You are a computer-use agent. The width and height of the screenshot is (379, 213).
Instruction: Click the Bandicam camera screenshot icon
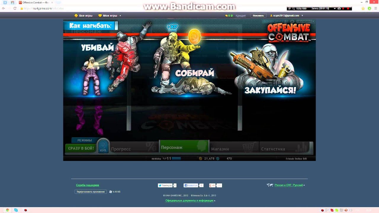(x=339, y=9)
